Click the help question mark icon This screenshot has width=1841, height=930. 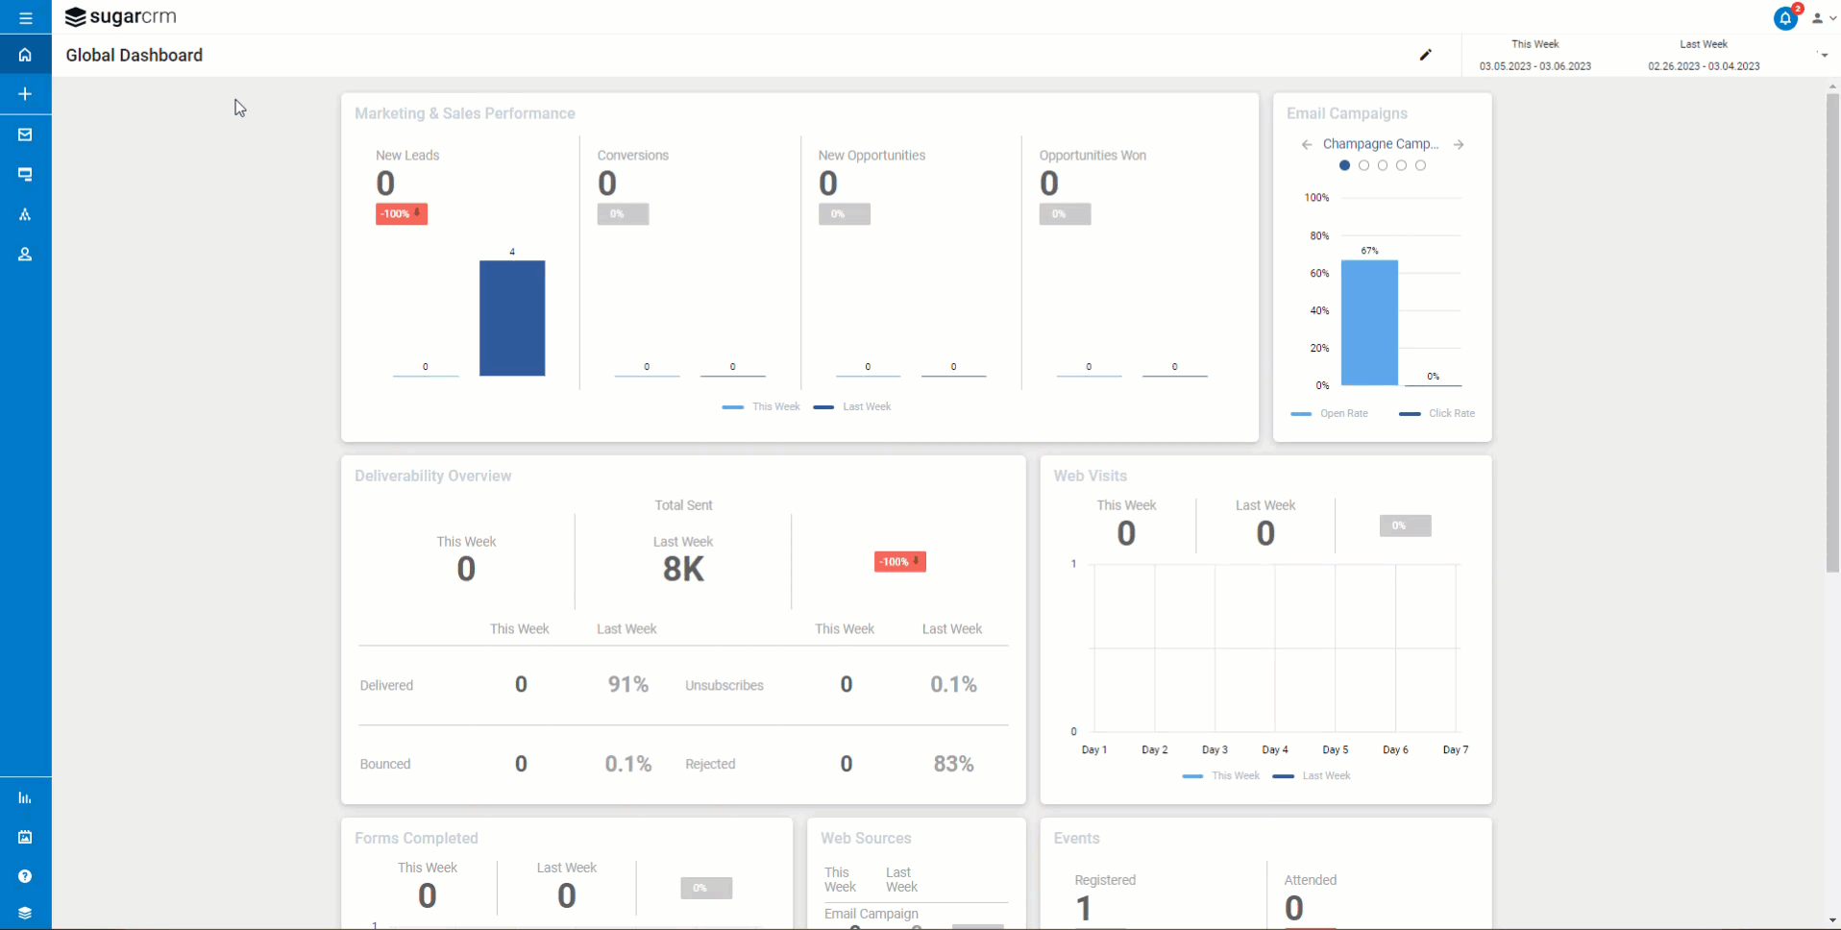click(x=25, y=876)
